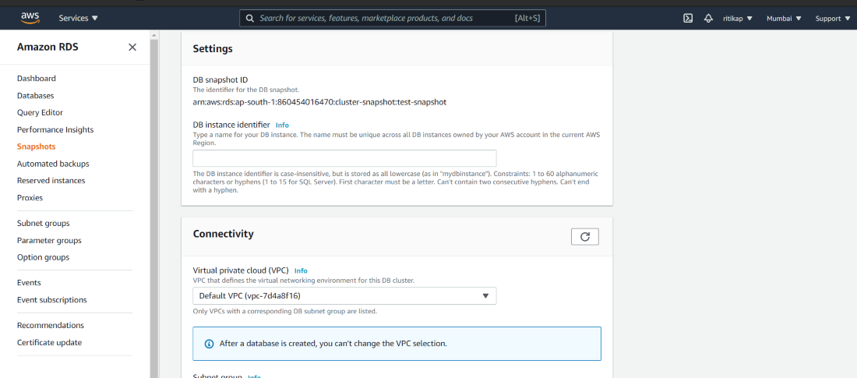Image resolution: width=857 pixels, height=378 pixels.
Task: Open the Services dropdown menu
Action: point(79,18)
